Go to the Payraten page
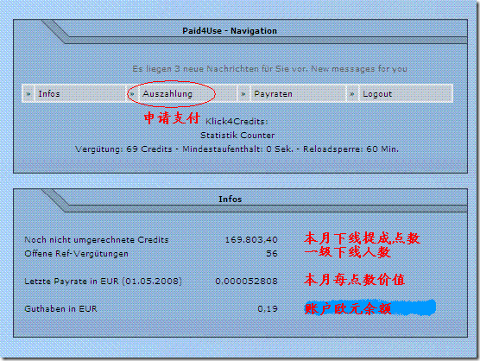Viewport: 480px width, 361px height. click(x=273, y=93)
